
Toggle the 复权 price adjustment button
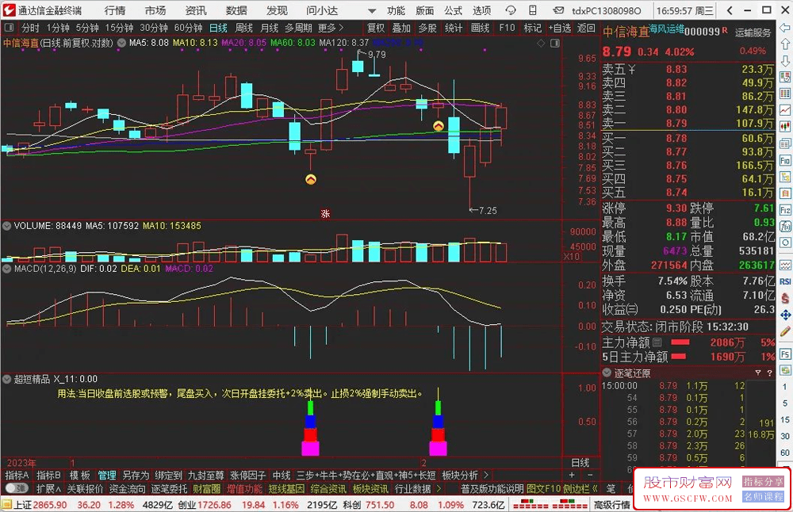[376, 28]
